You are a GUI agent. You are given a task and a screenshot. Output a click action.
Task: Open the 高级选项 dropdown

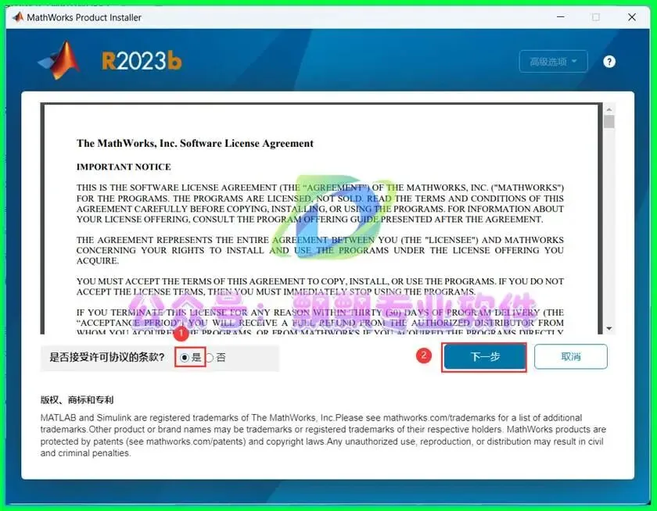pyautogui.click(x=553, y=62)
